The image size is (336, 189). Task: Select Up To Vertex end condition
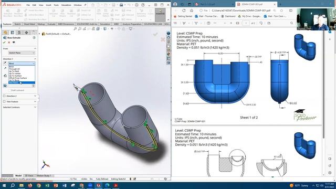coord(22,73)
